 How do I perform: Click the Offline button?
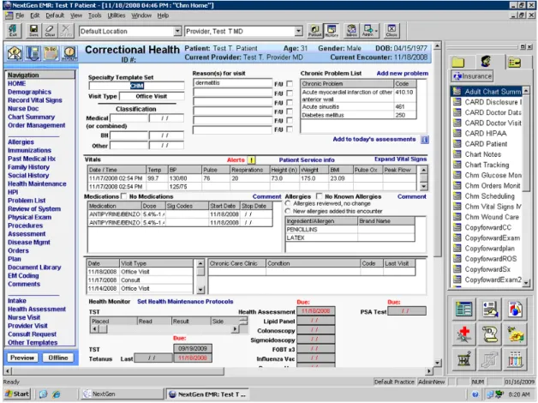(x=58, y=358)
